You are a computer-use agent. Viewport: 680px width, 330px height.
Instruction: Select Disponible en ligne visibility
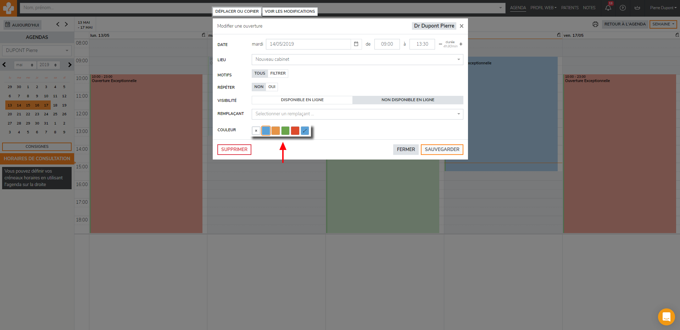302,100
